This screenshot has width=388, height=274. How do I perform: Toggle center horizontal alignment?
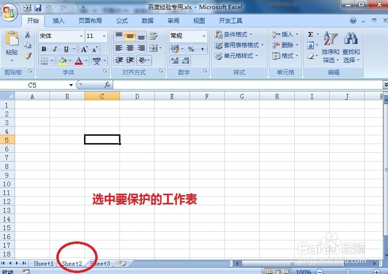130,48
